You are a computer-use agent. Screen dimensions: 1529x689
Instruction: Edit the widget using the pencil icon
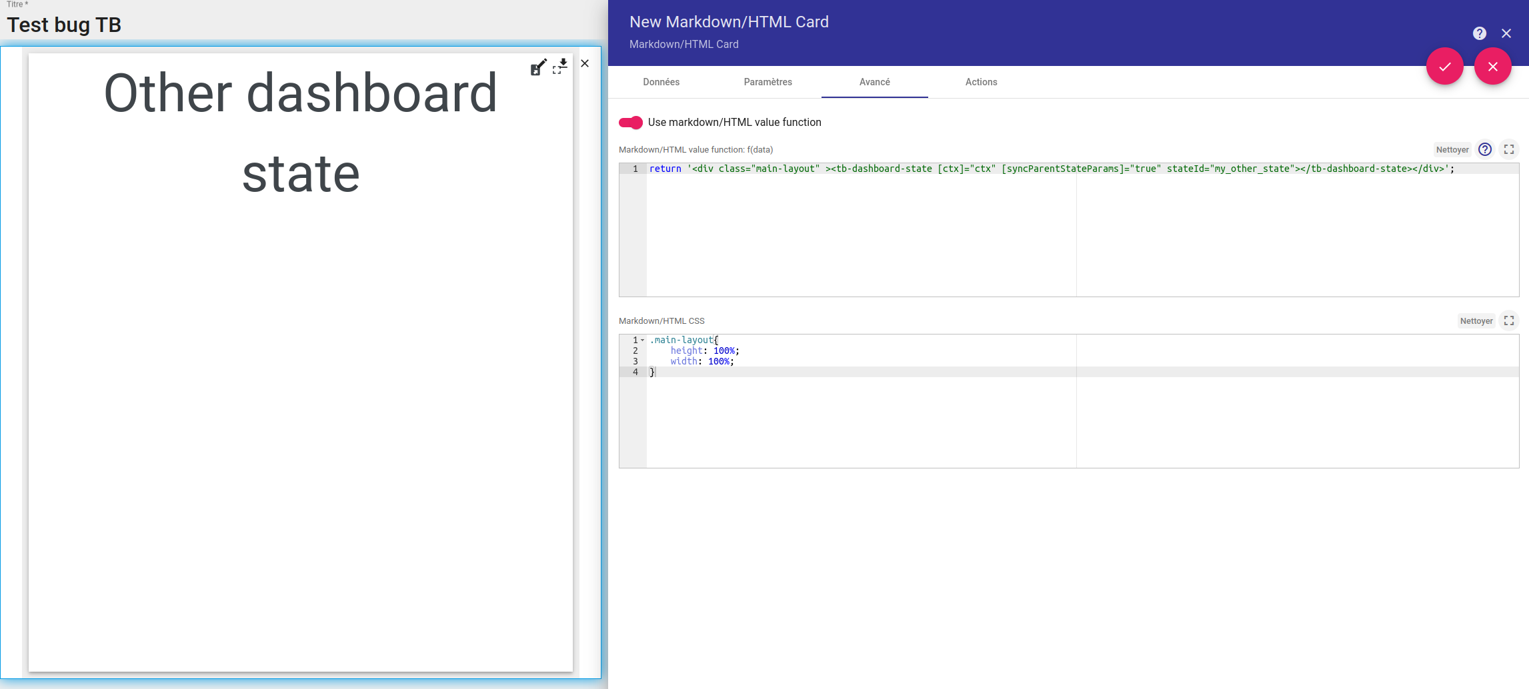click(x=539, y=66)
